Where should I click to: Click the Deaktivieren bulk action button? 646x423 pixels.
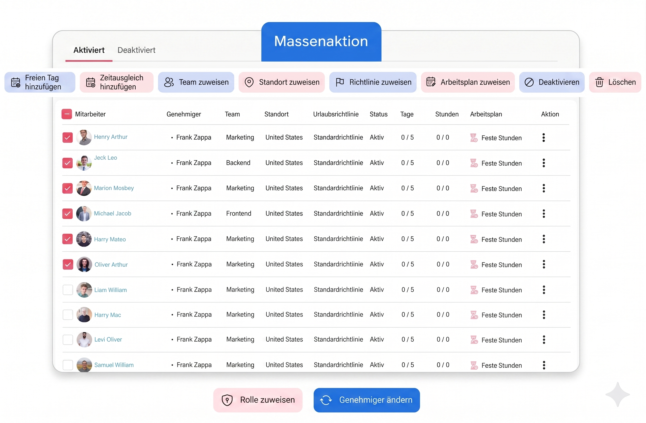click(552, 82)
